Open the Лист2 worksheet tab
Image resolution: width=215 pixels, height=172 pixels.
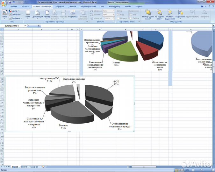tap(24, 167)
